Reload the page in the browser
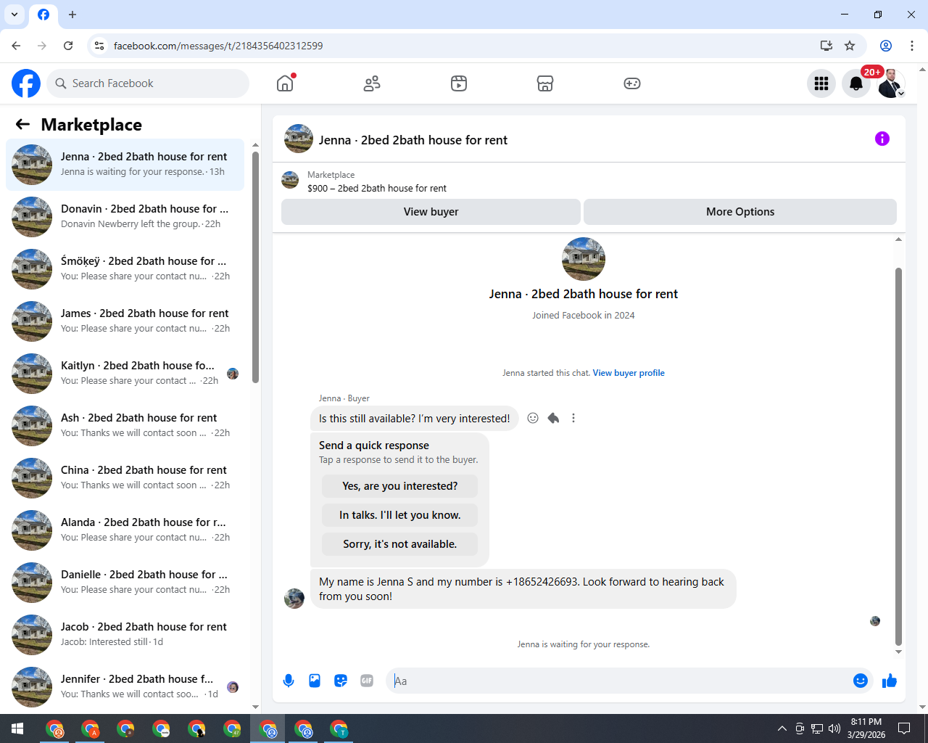Screen dimensions: 928x743 coord(68,46)
